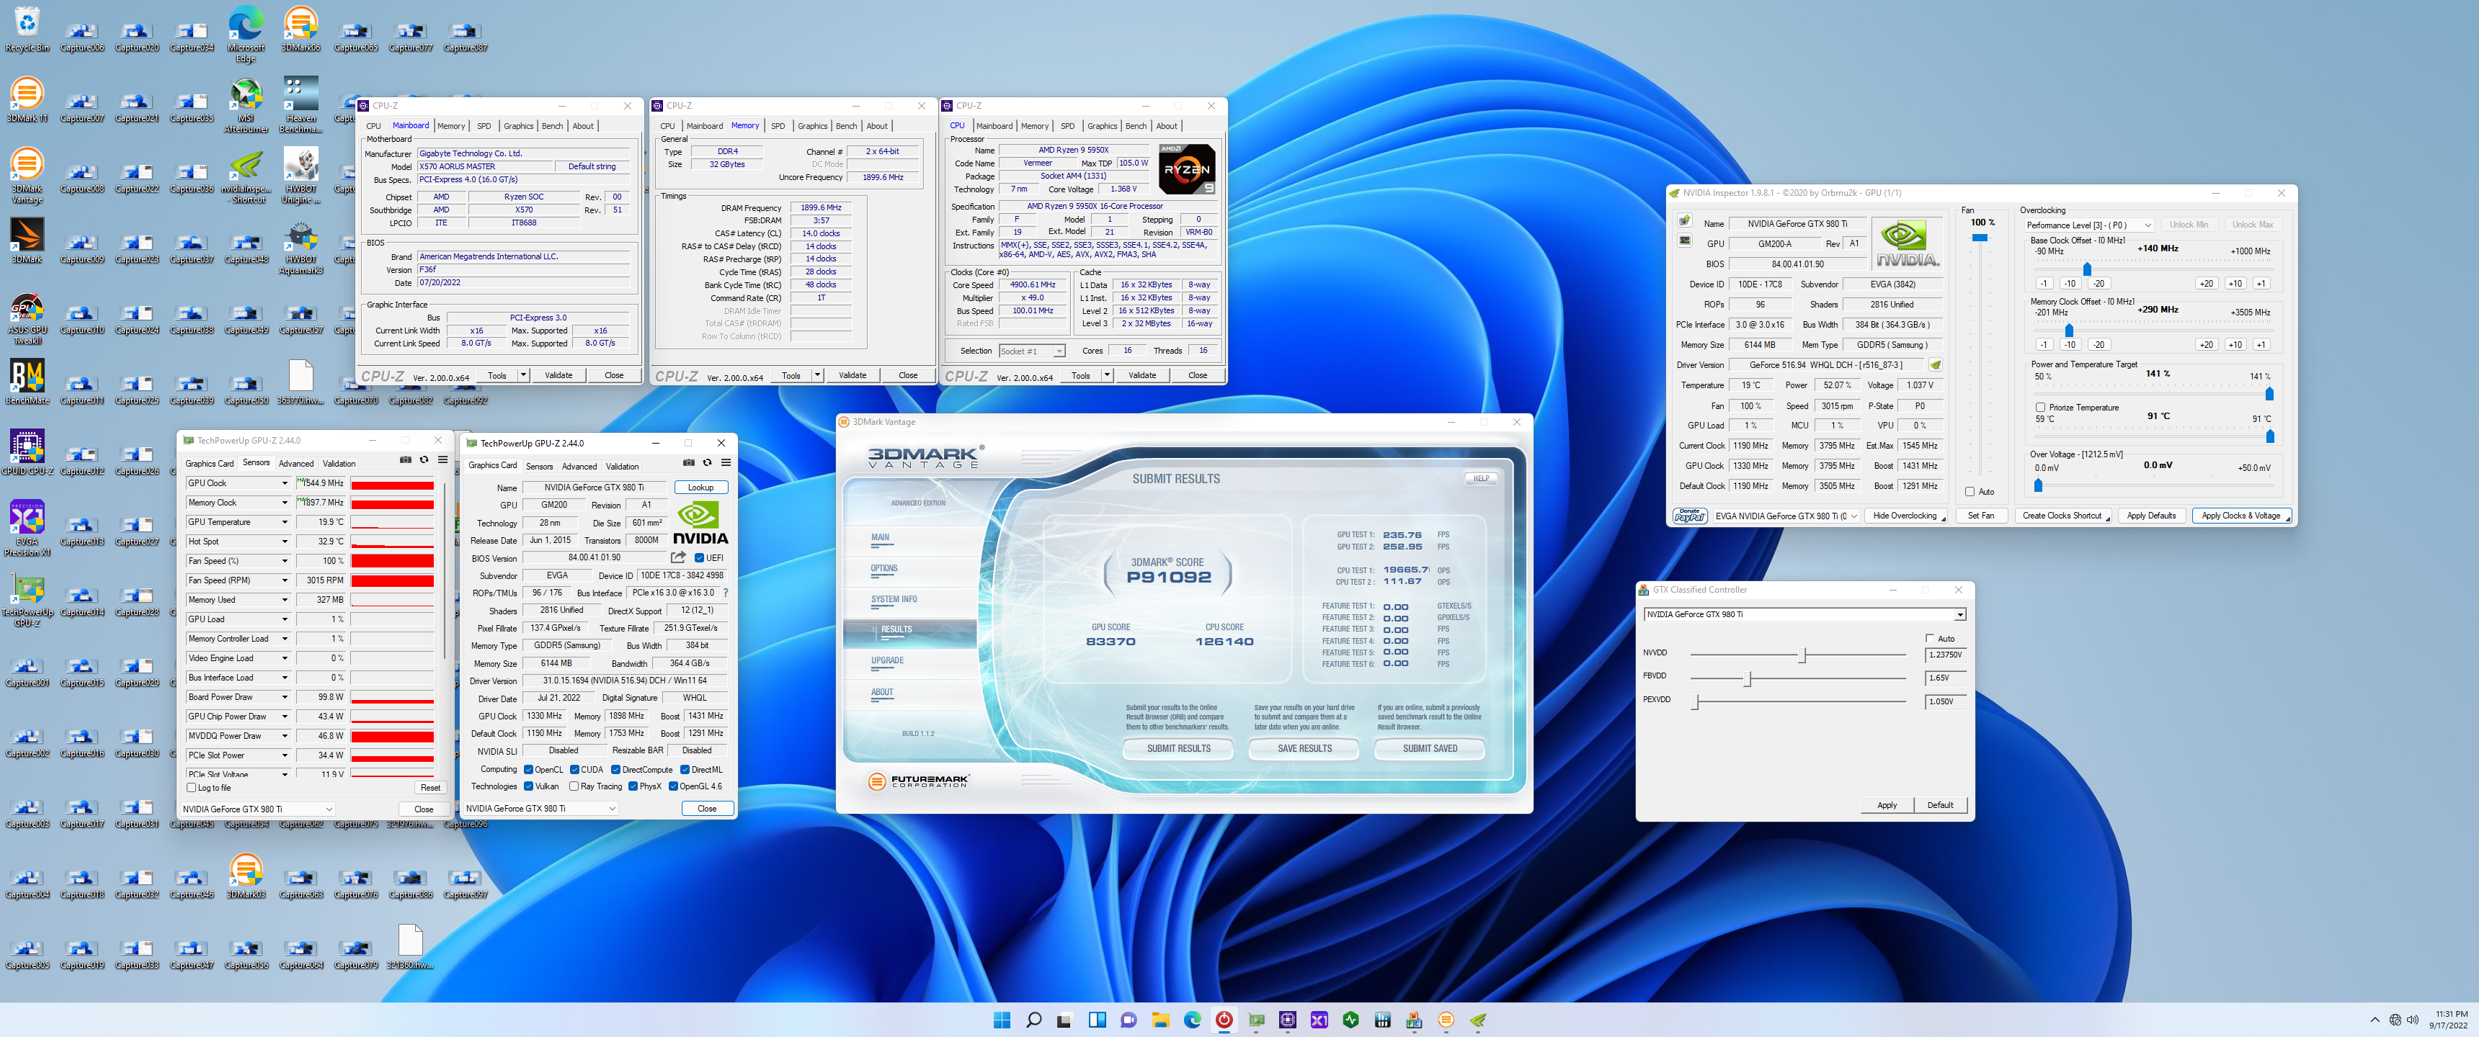Click the Bus Interface question mark in GPU-Z
Viewport: 2479px width, 1037px height.
726,593
